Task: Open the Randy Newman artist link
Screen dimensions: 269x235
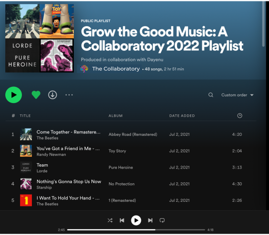Action: [51, 154]
